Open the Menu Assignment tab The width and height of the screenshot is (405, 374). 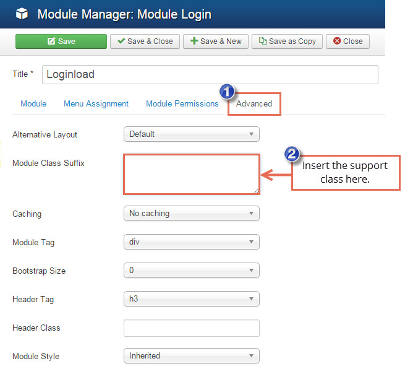point(96,103)
